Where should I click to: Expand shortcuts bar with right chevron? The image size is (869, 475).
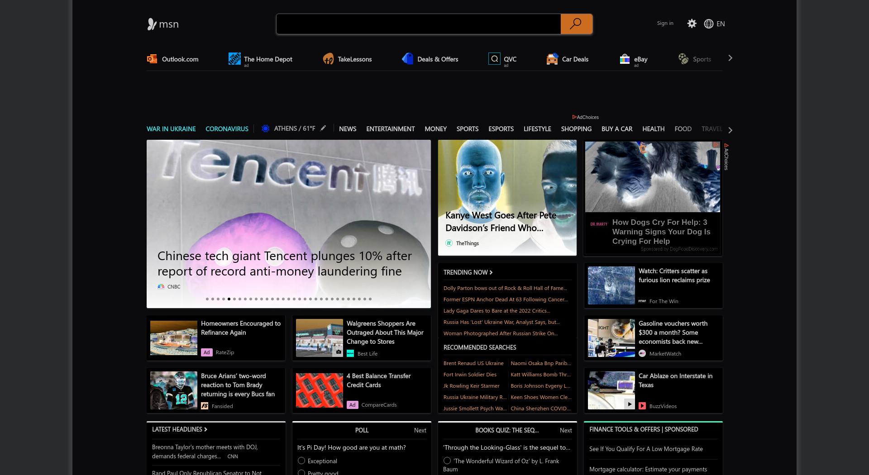(x=730, y=58)
